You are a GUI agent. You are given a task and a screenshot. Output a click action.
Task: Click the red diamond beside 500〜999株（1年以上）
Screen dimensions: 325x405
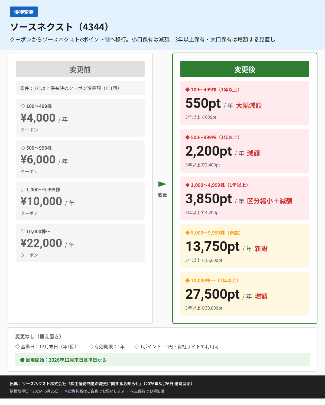coord(187,137)
